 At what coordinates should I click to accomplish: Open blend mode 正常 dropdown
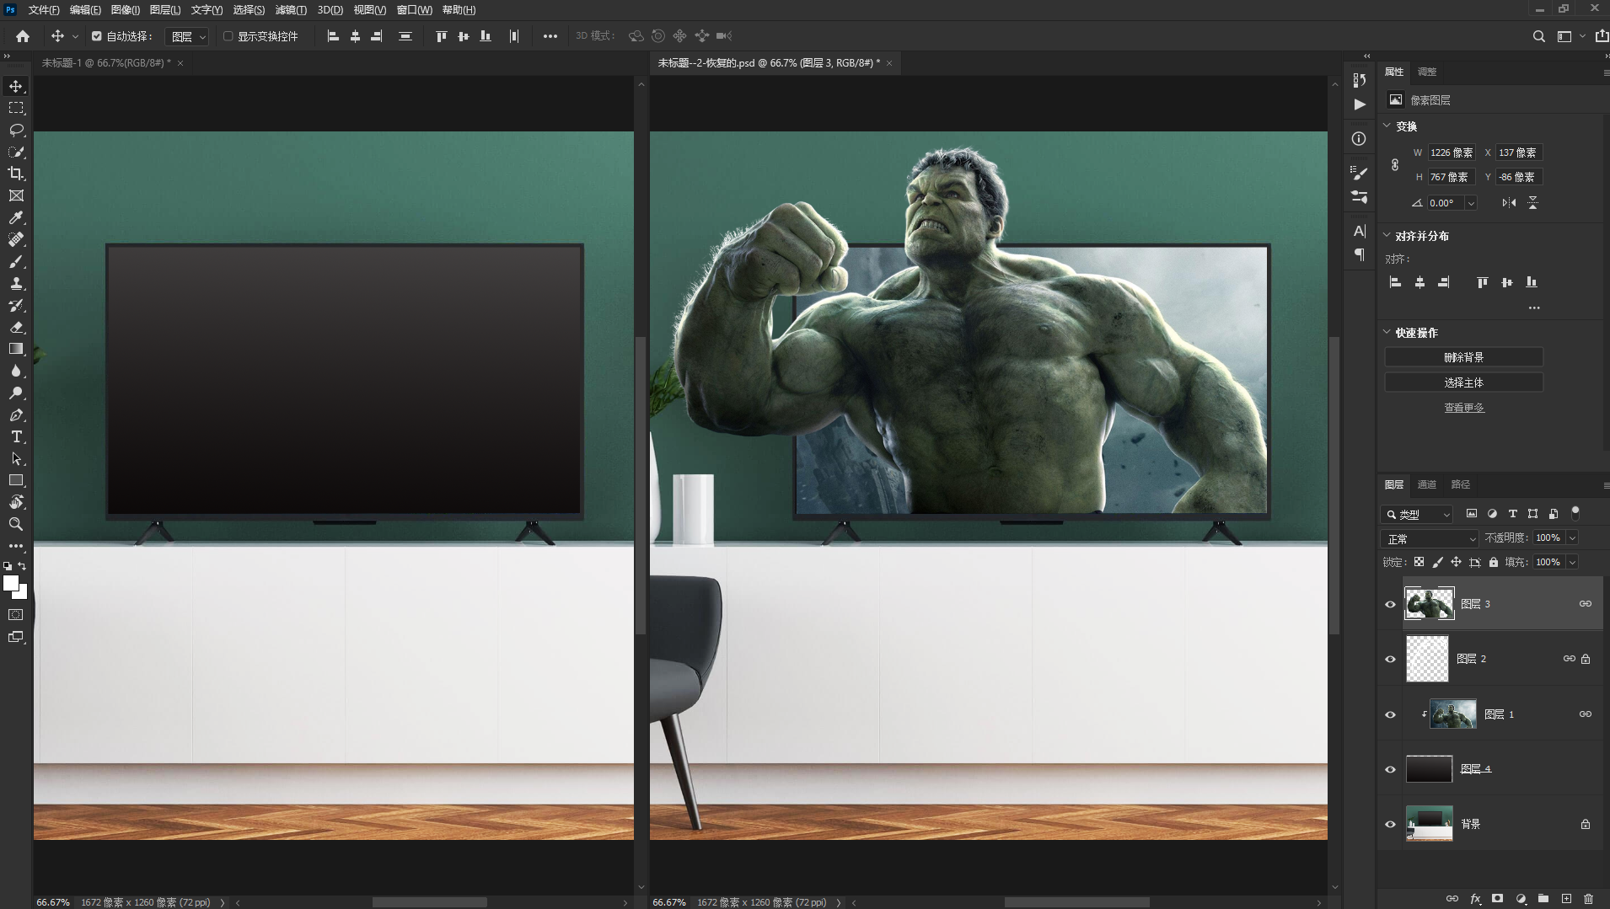[x=1430, y=538]
